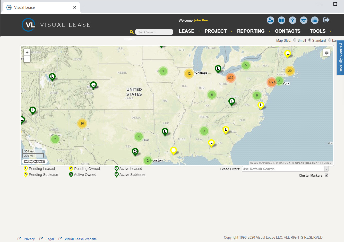
Task: Click the John Doe username link
Action: pos(201,20)
